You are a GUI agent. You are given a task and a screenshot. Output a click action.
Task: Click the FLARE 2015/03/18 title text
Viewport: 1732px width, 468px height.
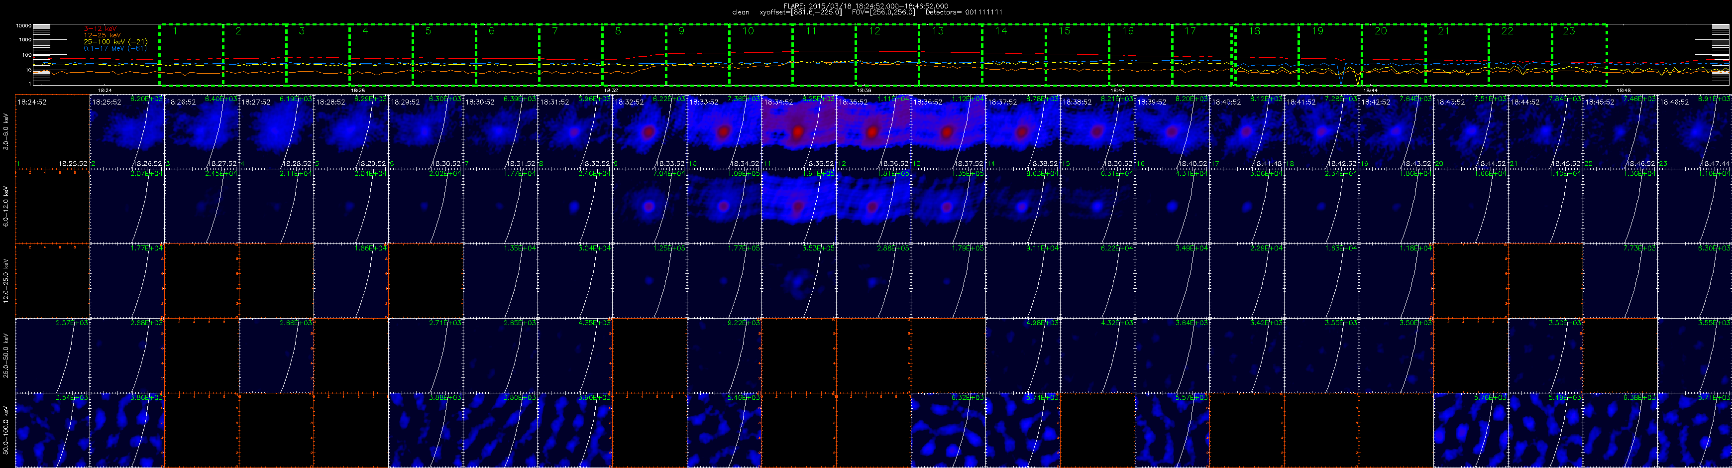point(866,6)
